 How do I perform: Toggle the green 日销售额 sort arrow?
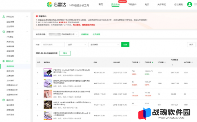[153, 62]
